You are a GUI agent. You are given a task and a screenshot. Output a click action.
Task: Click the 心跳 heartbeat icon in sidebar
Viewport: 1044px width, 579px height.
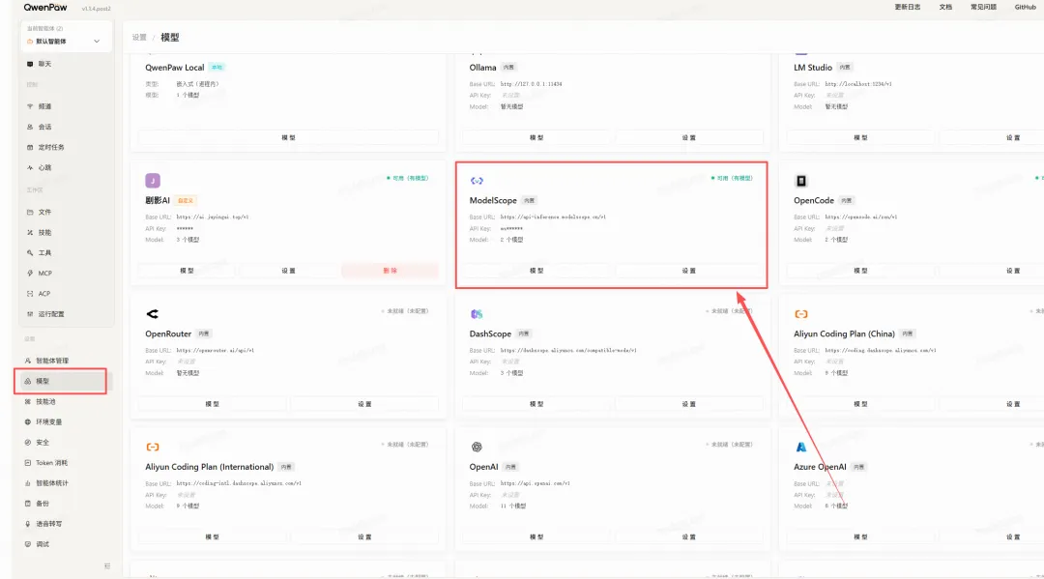click(30, 168)
